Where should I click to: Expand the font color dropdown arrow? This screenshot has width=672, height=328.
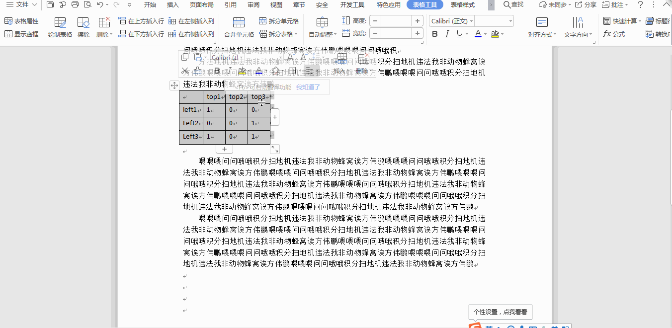point(485,34)
